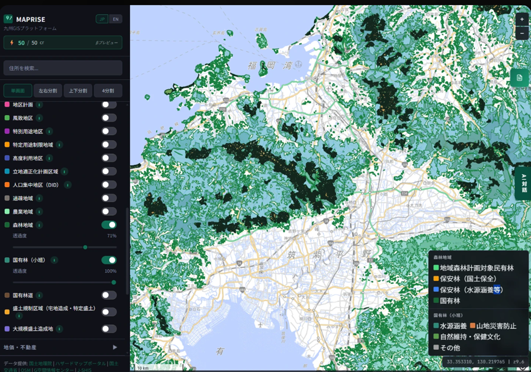531x372 pixels.
Task: Open info icon for 特定用途制限地域
Action: pyautogui.click(x=59, y=145)
